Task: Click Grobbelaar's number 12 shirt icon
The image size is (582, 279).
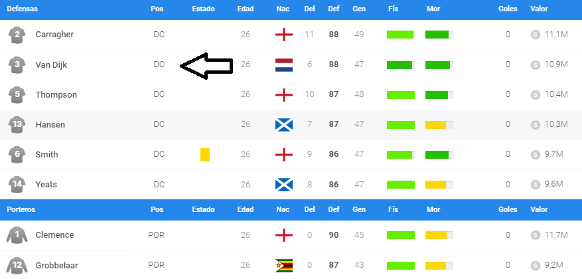Action: click(17, 265)
